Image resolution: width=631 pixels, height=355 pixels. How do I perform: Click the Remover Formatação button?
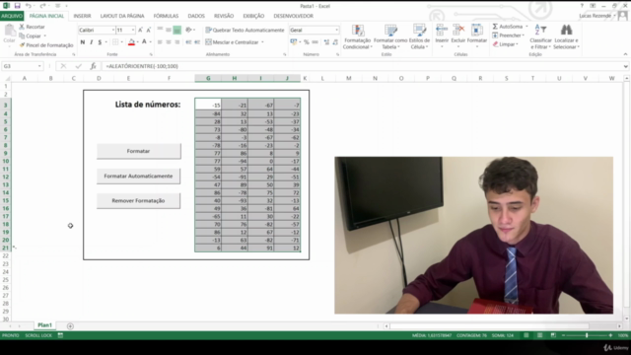tap(138, 200)
